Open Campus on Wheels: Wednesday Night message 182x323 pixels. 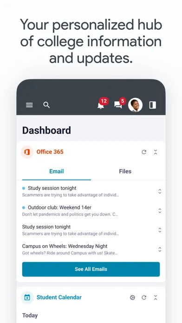pyautogui.click(x=65, y=246)
